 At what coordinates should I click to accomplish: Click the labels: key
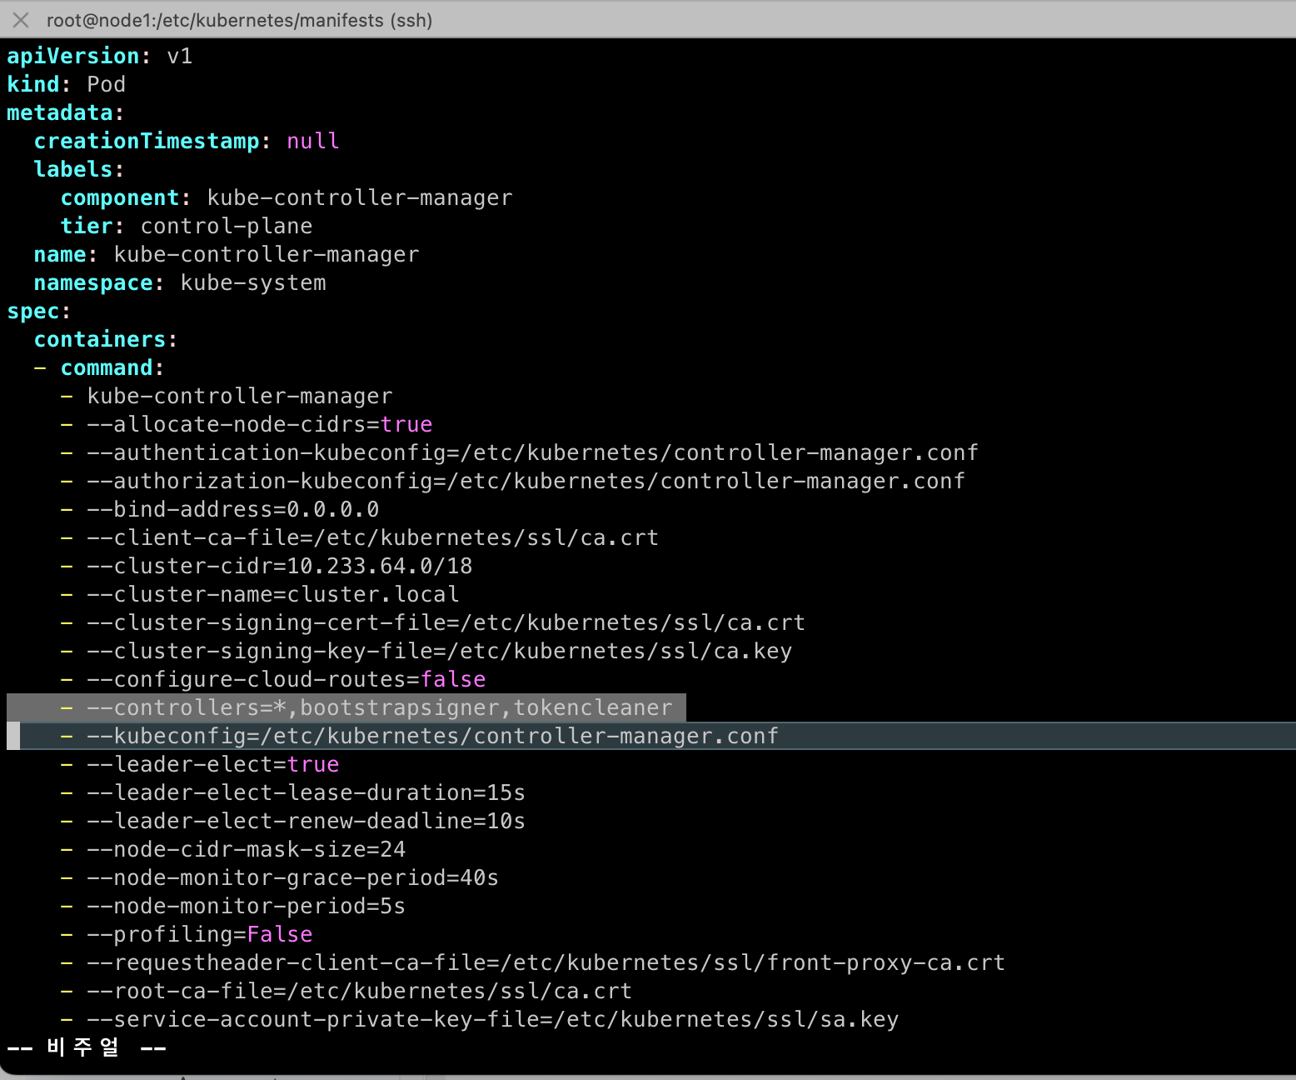[x=78, y=169]
